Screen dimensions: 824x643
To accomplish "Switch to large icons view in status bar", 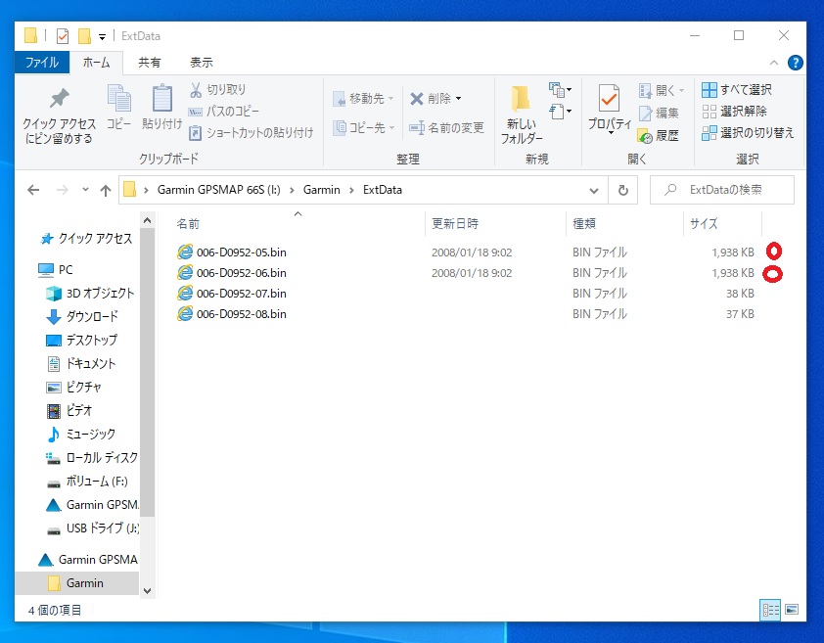I will click(x=792, y=610).
